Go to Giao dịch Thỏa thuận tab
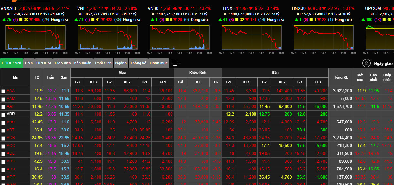This screenshot has width=394, height=185. pos(73,63)
